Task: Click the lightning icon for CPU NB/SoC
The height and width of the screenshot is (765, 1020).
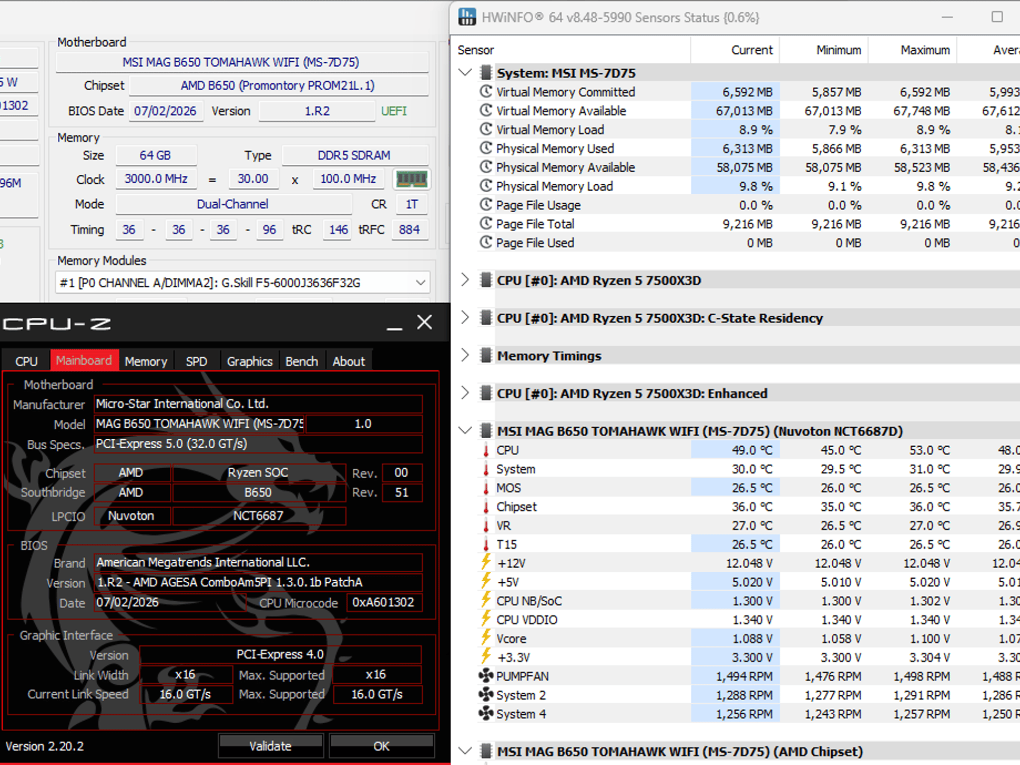Action: coord(486,600)
